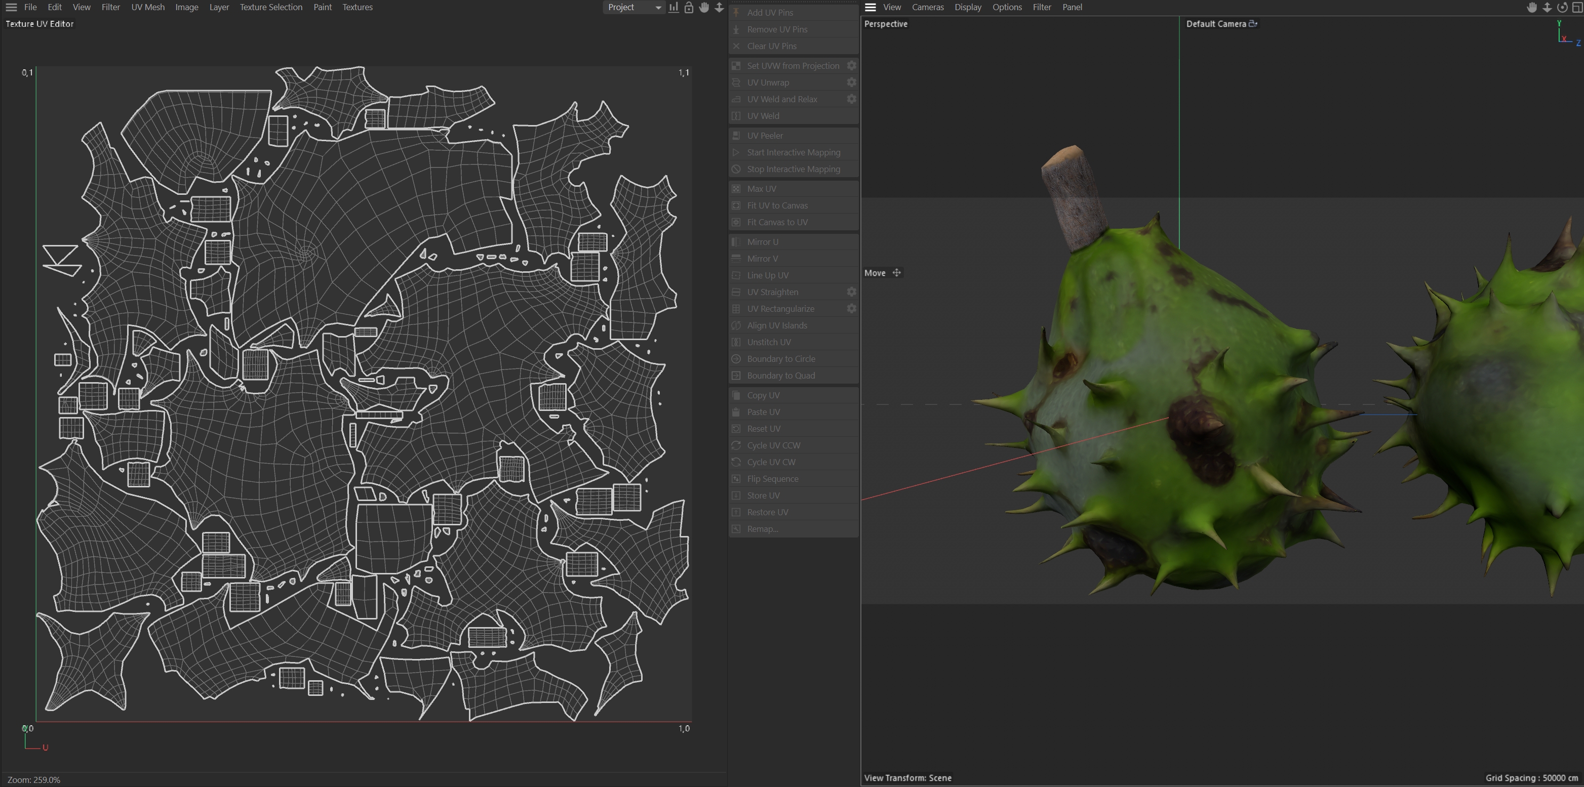
Task: Open the Project dropdown
Action: pos(633,8)
